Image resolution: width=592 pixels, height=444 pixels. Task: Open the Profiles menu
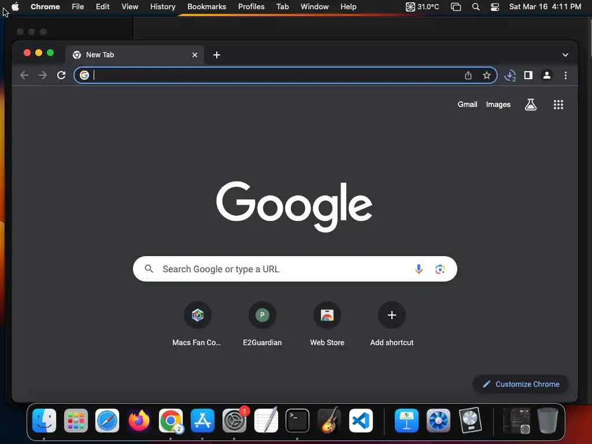coord(251,7)
